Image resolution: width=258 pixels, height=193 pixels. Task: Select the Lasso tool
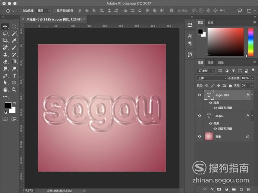[x=5, y=33]
